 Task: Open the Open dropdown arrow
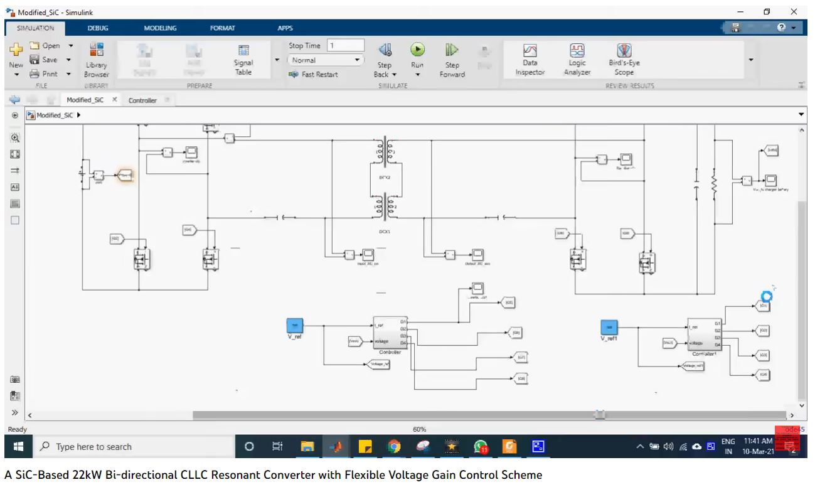point(70,46)
